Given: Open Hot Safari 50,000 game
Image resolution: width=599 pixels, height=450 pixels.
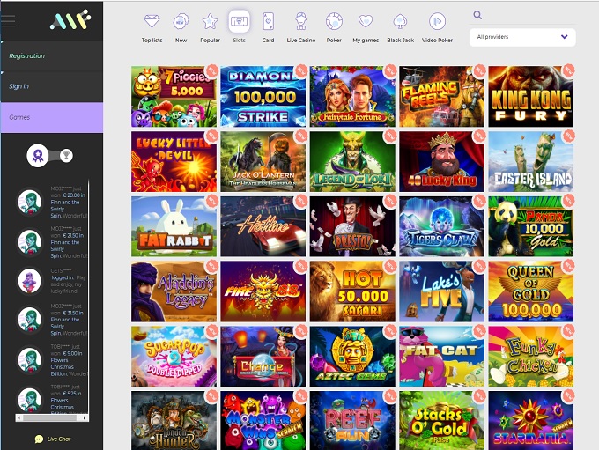Looking at the screenshot, I should [x=352, y=291].
